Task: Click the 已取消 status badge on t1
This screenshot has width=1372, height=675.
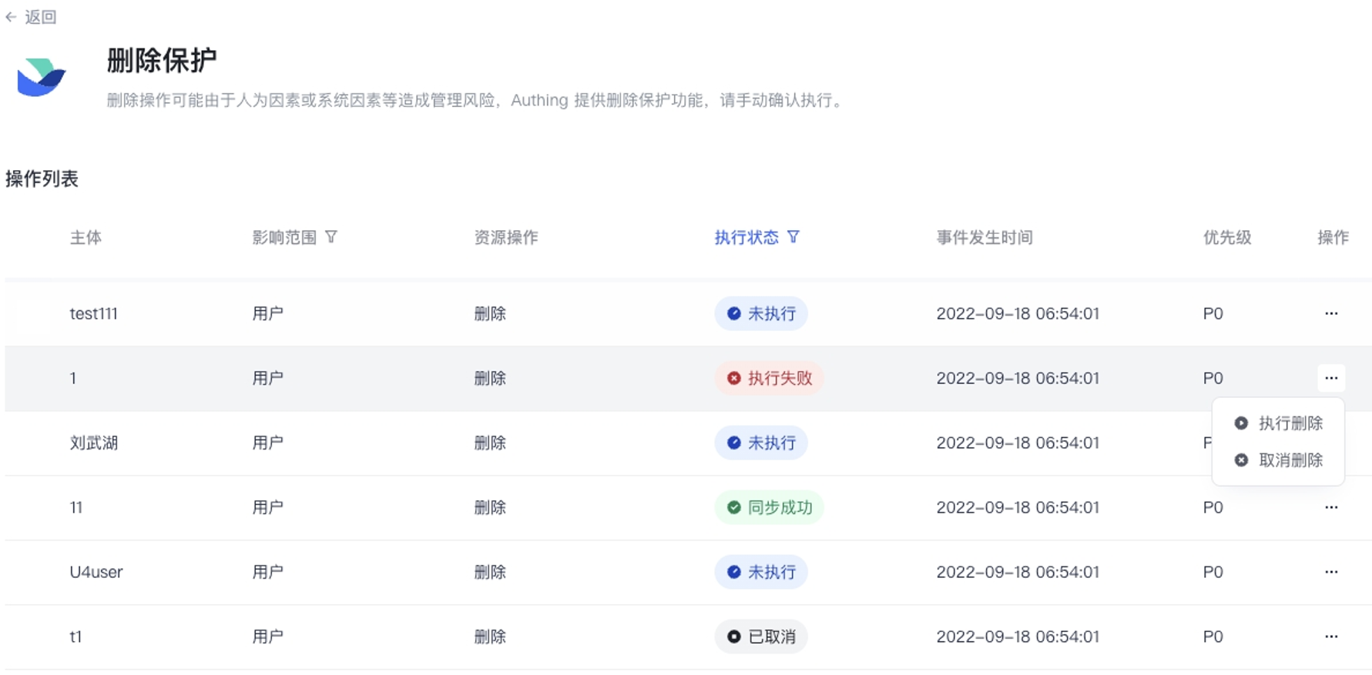Action: click(x=761, y=637)
